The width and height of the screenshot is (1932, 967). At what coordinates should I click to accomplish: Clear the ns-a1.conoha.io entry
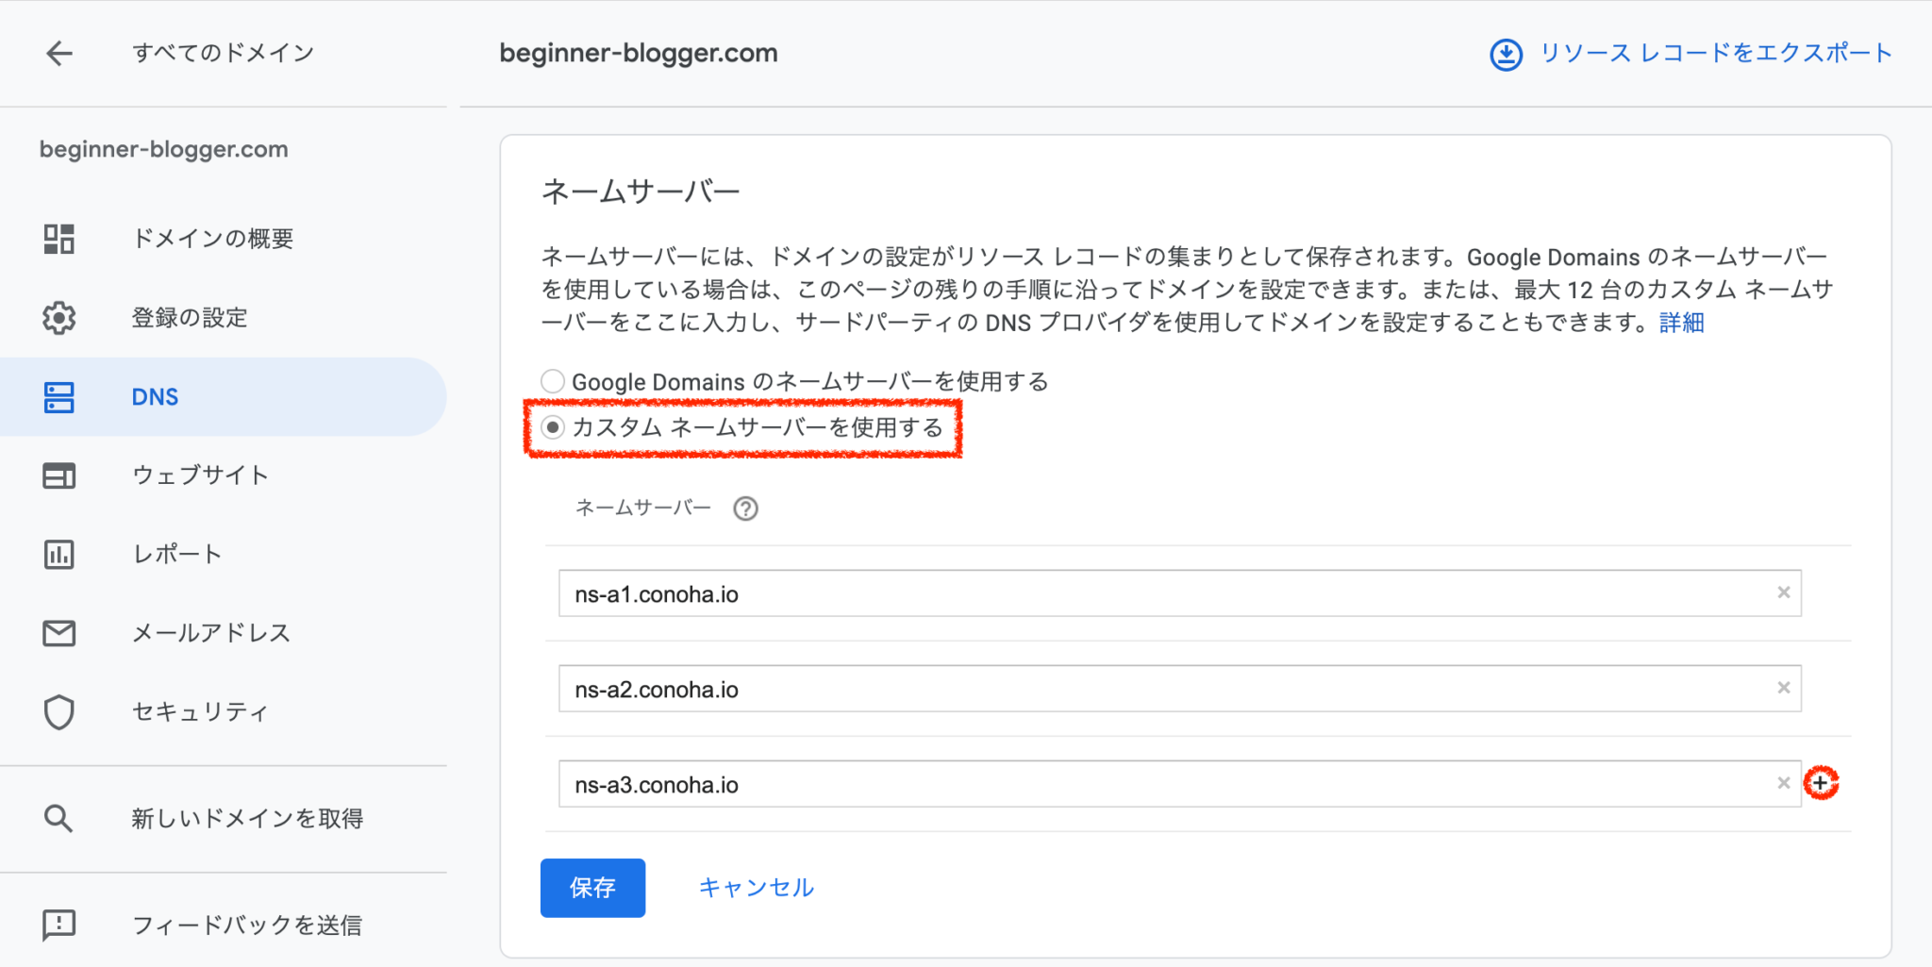click(1783, 592)
